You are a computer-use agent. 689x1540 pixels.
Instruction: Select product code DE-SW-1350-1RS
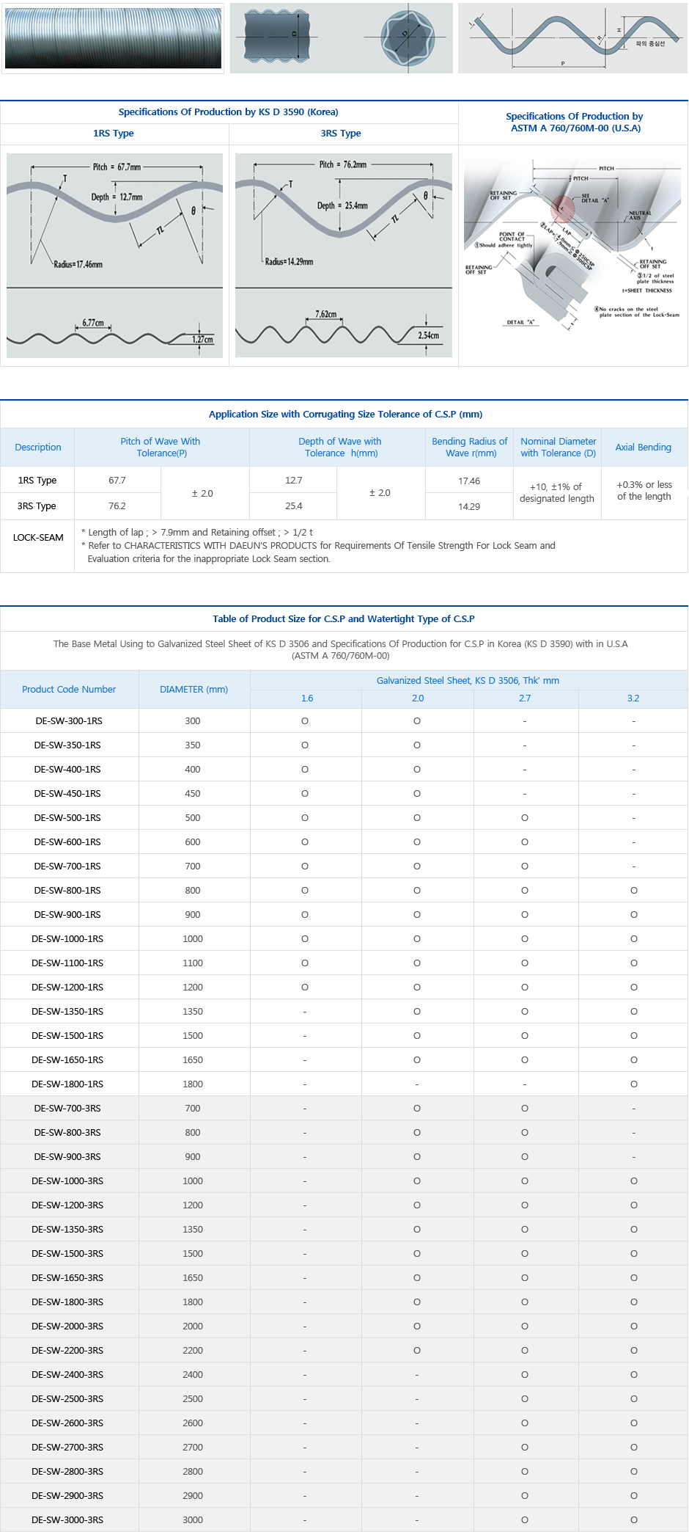(67, 1012)
